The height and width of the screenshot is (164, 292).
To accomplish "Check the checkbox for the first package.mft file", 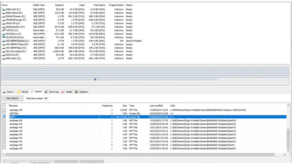I will click(x=4, y=110).
